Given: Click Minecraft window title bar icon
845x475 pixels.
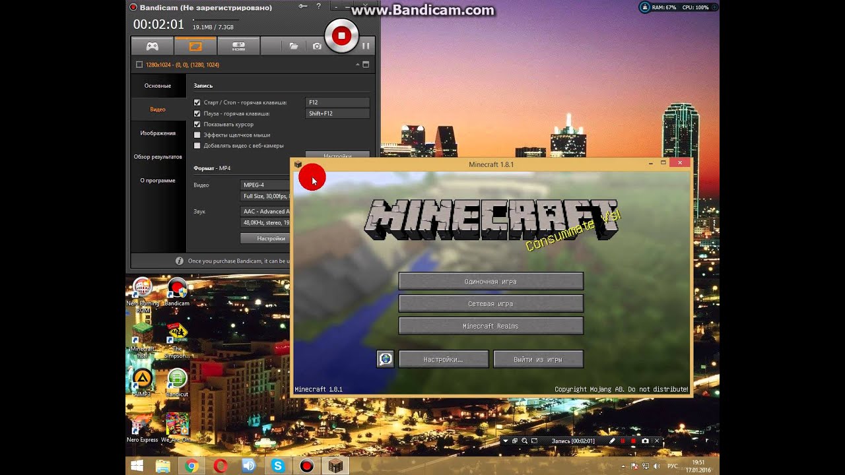Looking at the screenshot, I should coord(298,164).
